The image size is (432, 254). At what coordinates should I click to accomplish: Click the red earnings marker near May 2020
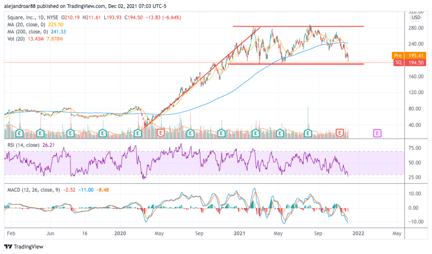coord(161,133)
